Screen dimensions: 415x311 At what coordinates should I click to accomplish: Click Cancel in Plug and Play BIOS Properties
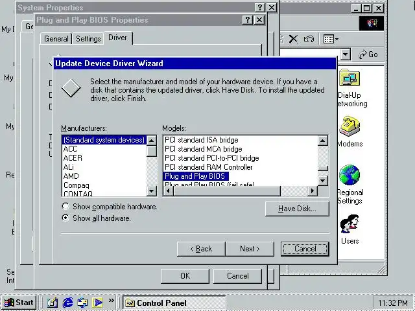click(238, 276)
